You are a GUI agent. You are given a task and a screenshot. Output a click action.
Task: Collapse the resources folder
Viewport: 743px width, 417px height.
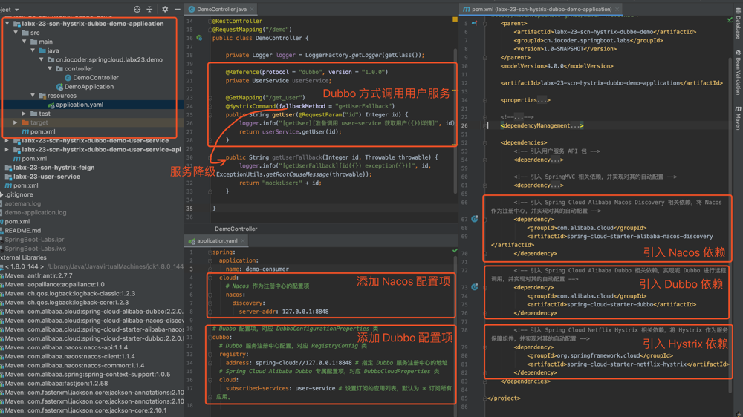coord(33,96)
